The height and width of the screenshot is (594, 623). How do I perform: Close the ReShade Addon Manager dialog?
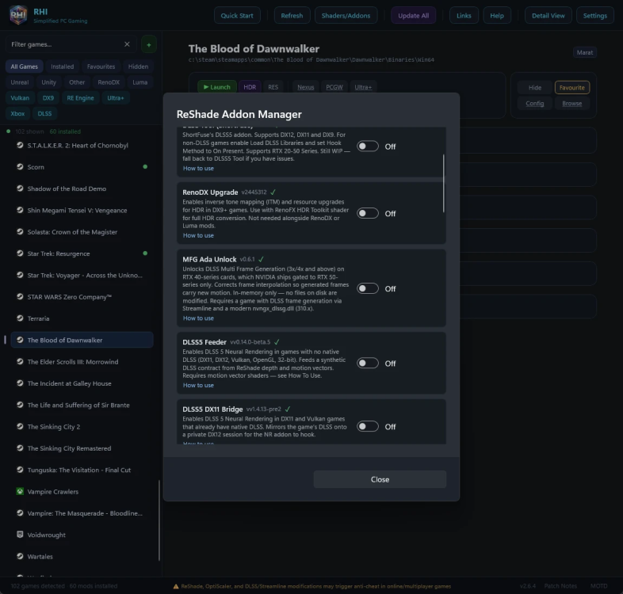pyautogui.click(x=380, y=479)
